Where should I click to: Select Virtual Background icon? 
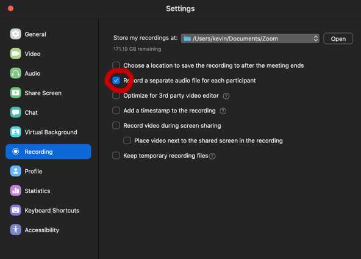16,132
